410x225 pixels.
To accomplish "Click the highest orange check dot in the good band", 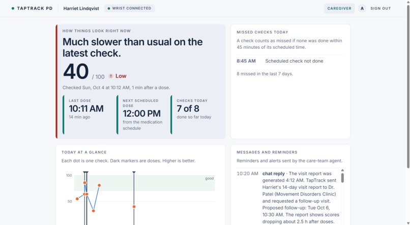I will point(85,183).
